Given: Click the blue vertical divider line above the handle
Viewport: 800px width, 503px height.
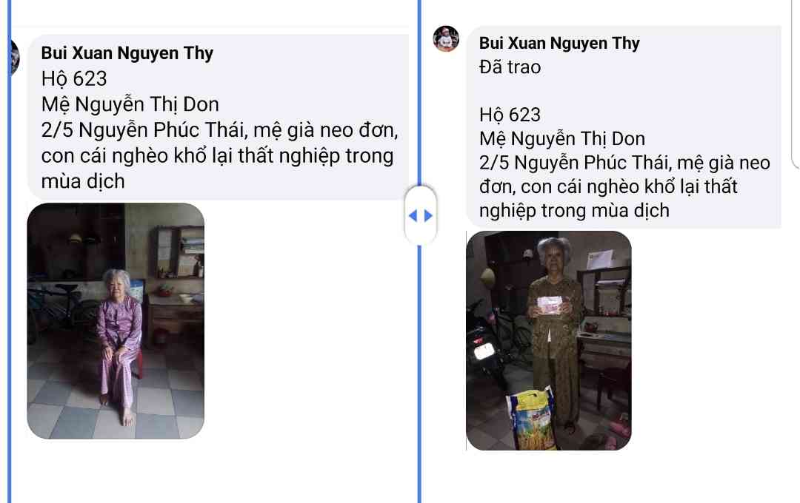Looking at the screenshot, I should coord(420,92).
